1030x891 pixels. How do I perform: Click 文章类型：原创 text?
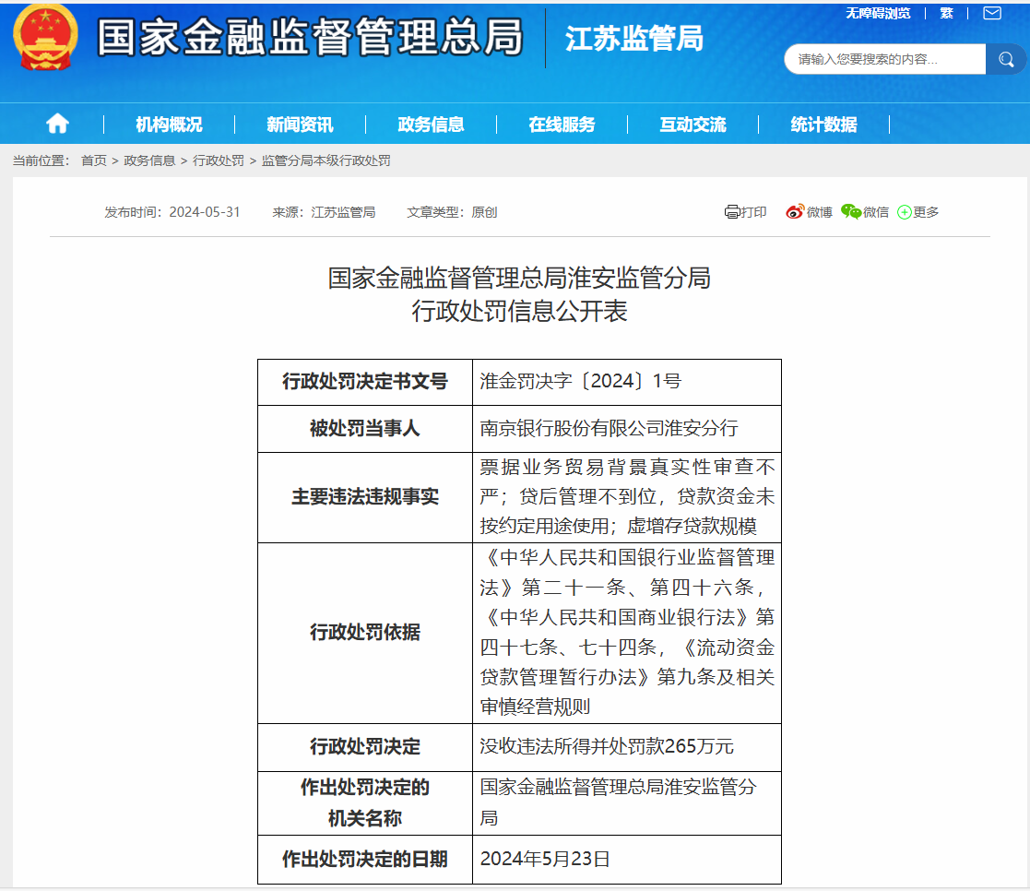(452, 212)
